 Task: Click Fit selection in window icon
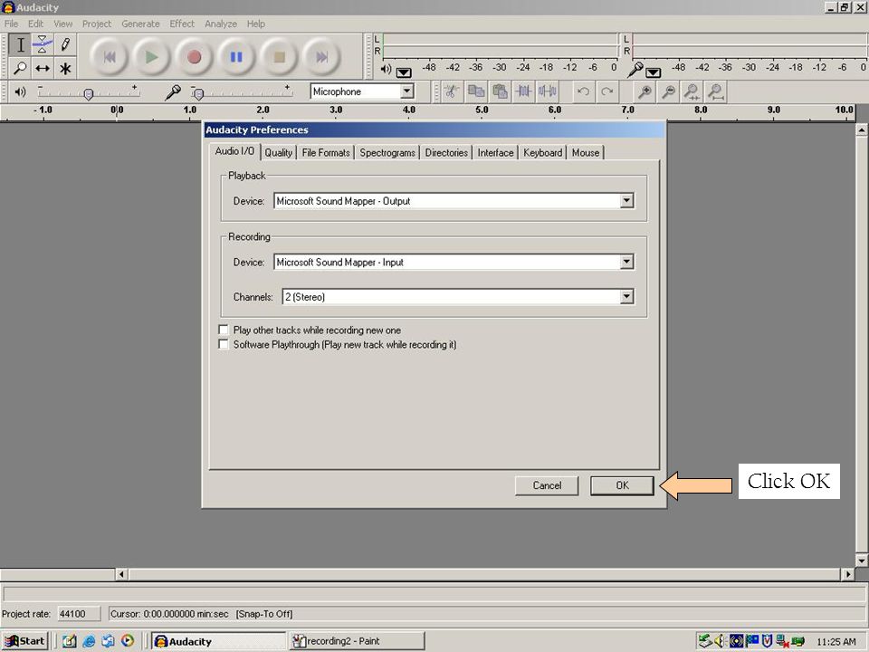(x=692, y=91)
